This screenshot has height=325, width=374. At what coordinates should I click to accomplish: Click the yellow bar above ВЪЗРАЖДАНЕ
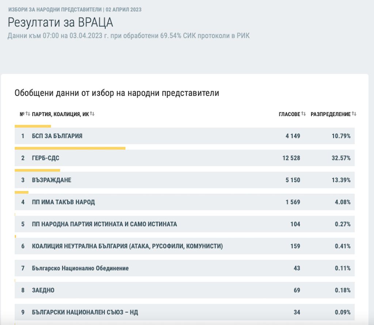tap(37, 170)
